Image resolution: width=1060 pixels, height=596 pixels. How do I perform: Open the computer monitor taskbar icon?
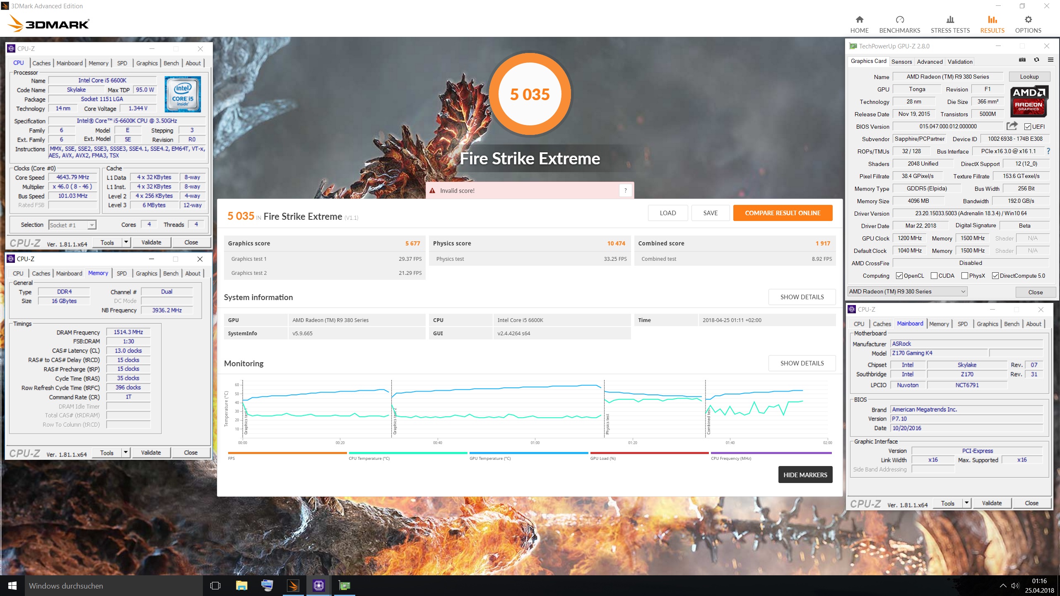(x=267, y=586)
